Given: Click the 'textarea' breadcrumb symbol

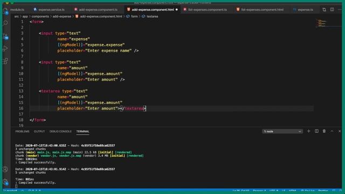Looking at the screenshot, I should coord(152,16).
